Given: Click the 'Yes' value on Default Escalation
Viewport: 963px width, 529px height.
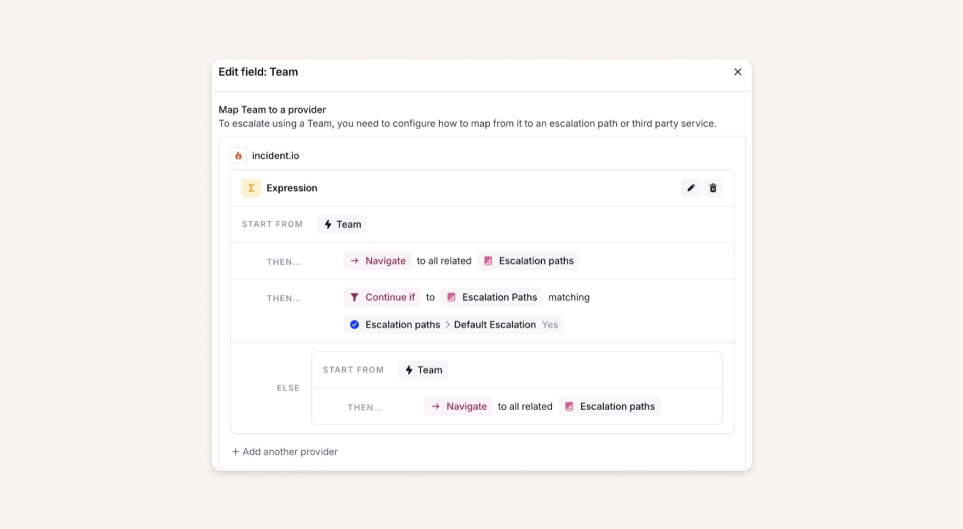Looking at the screenshot, I should tap(549, 324).
